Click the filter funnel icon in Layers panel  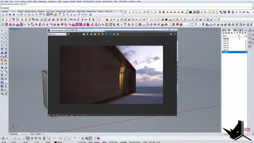point(240,33)
